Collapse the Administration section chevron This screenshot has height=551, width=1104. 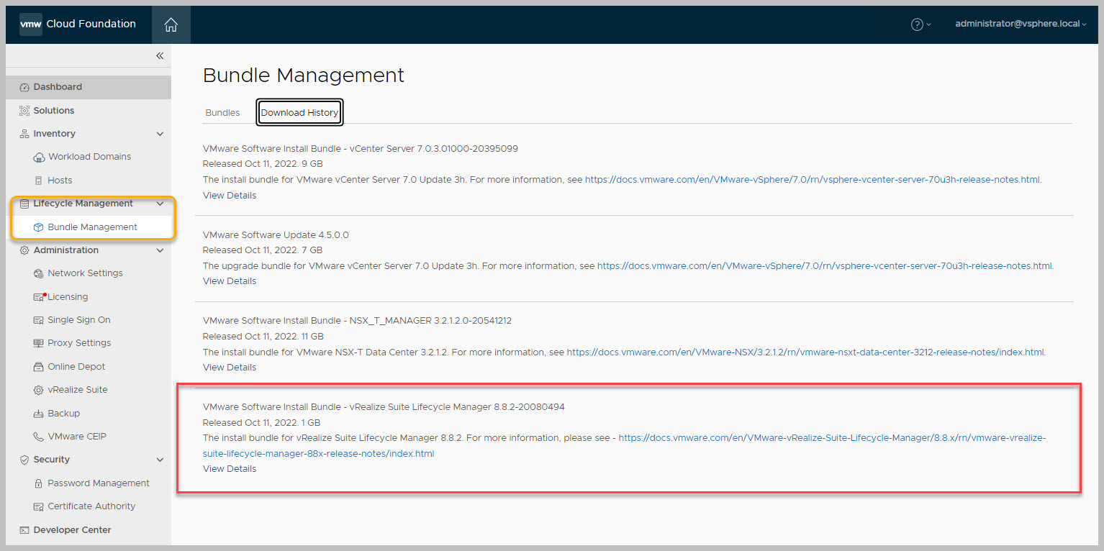click(x=160, y=250)
